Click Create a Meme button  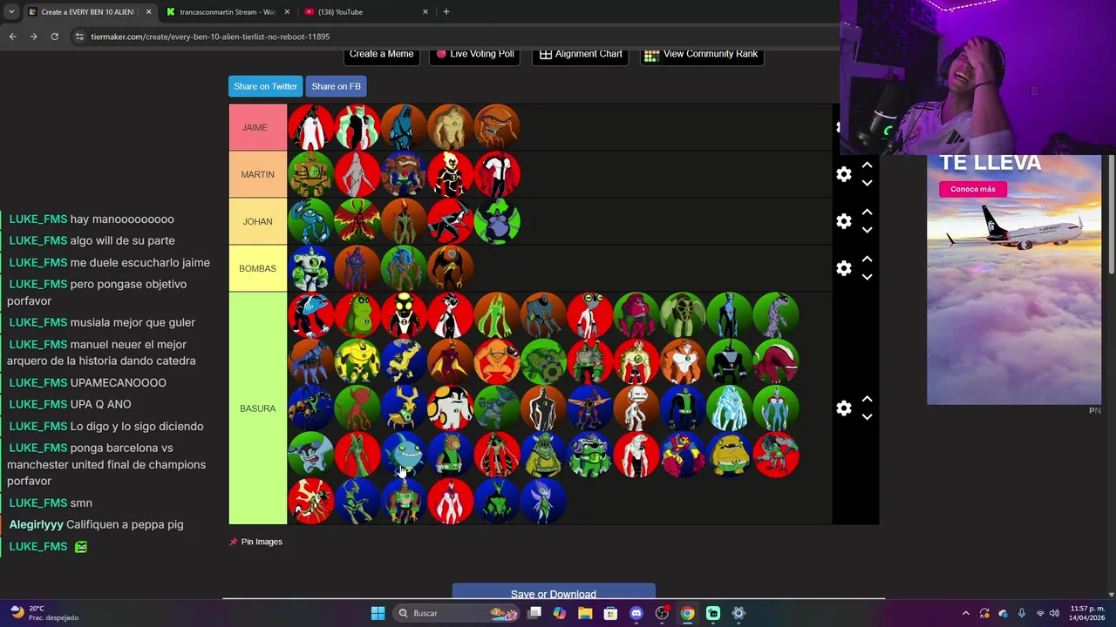[381, 54]
